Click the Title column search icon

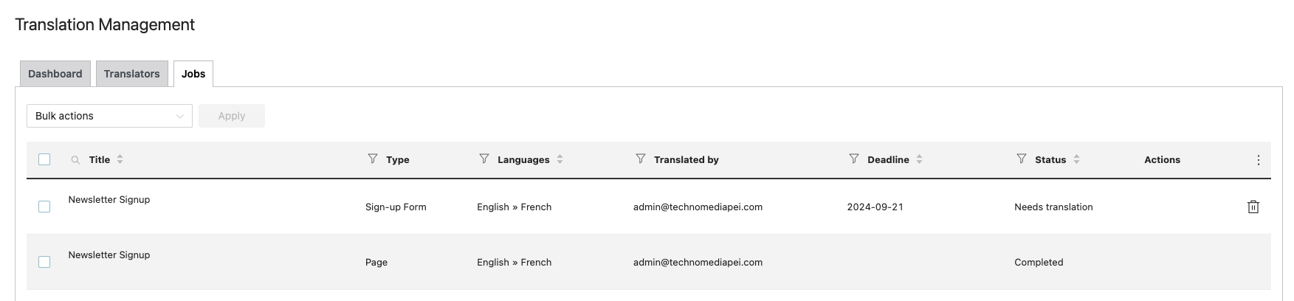[75, 160]
